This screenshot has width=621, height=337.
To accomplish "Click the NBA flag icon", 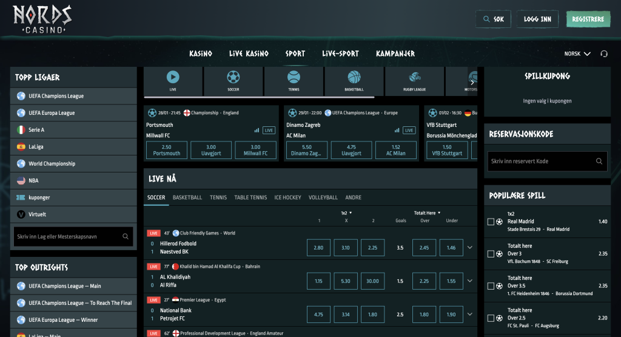I will [x=21, y=180].
